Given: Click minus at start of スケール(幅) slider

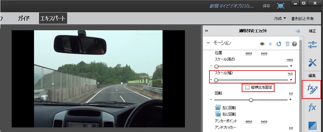Looking at the screenshot, I should click(211, 80).
